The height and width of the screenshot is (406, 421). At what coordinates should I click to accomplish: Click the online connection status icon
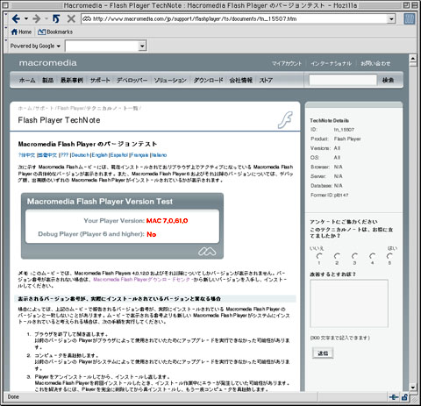pos(394,396)
